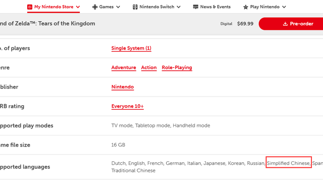
Task: Click the Handheld mode text
Action: 191,125
